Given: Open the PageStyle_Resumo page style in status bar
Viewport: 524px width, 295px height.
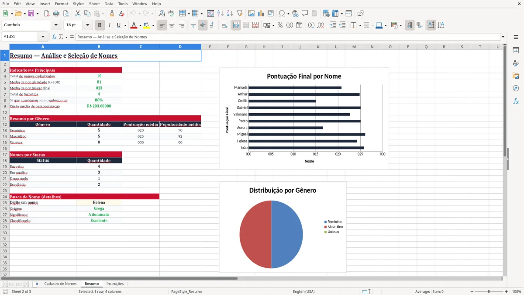Looking at the screenshot, I should pos(186,292).
